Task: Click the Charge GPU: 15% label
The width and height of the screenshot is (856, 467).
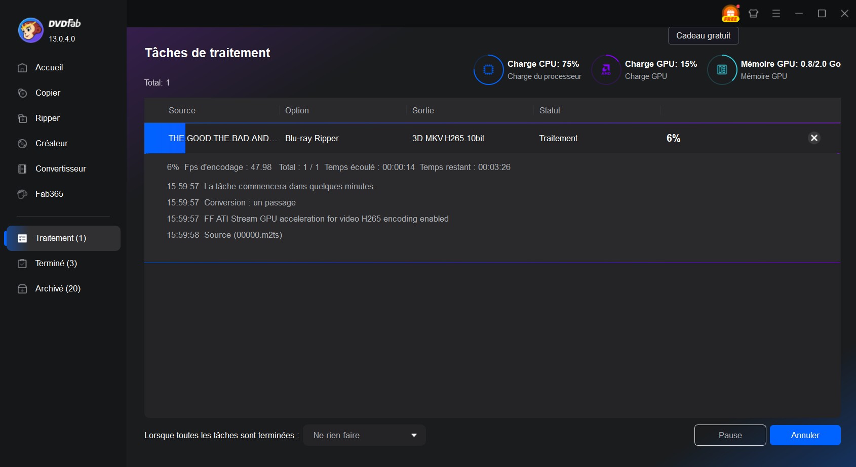Action: pos(661,64)
